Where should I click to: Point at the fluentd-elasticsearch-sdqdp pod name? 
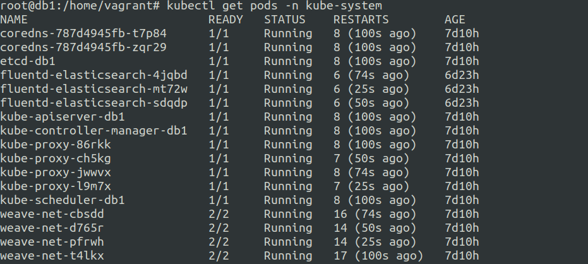(94, 103)
